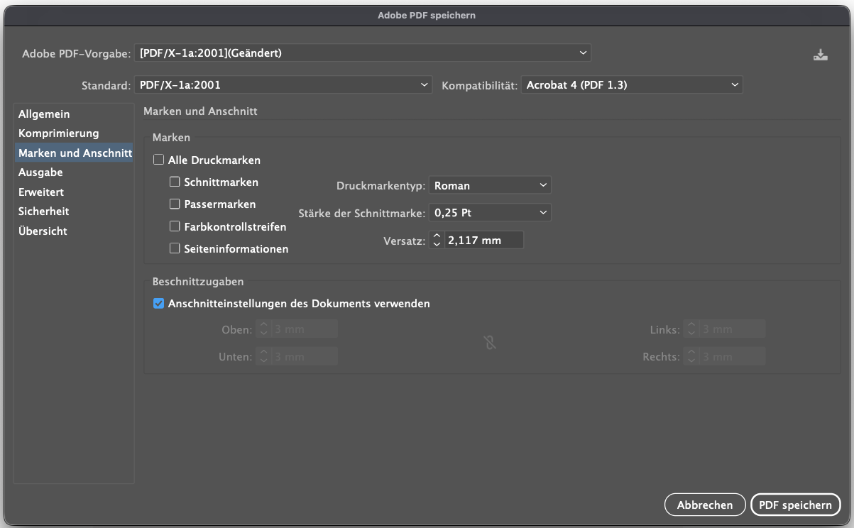Click the PDF speichern button
This screenshot has width=854, height=528.
[x=795, y=505]
